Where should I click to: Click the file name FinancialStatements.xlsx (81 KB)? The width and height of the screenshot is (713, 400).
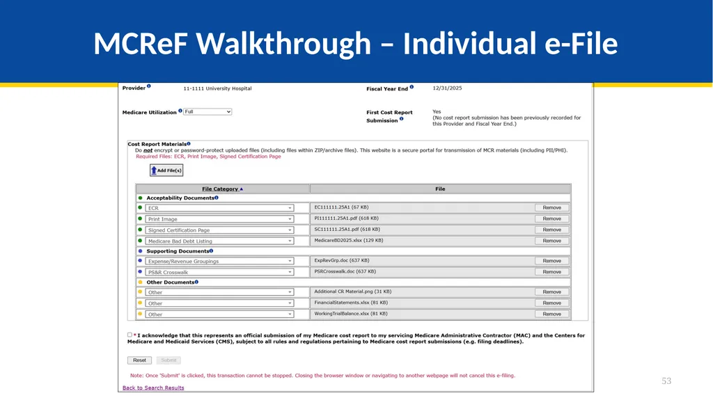pos(351,303)
